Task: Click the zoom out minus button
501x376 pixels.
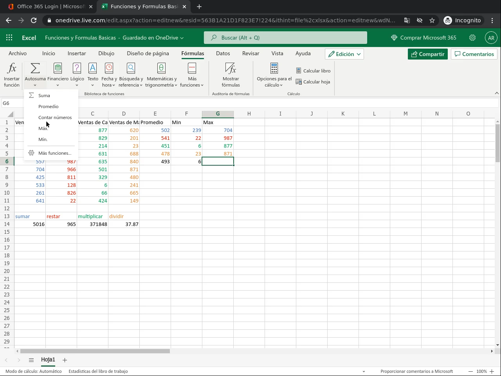Action: tap(470, 371)
